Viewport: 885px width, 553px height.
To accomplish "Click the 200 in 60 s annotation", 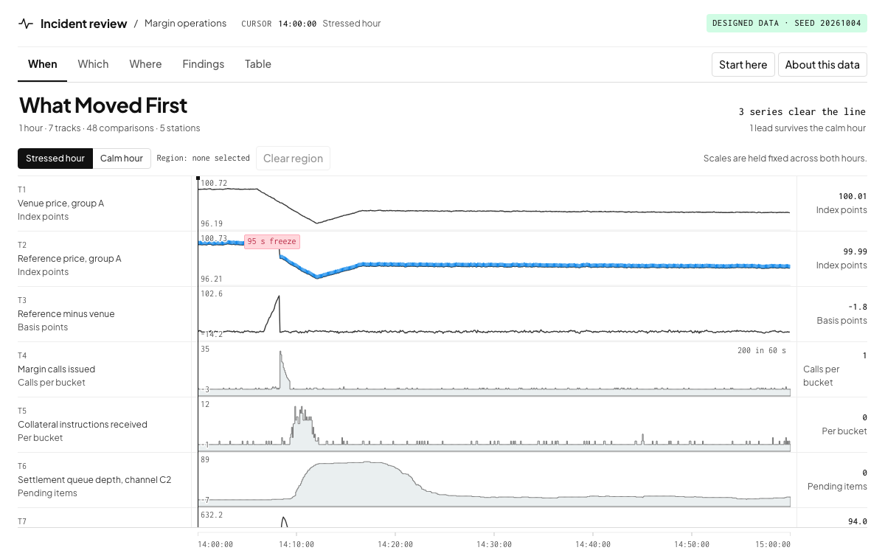I will (762, 350).
